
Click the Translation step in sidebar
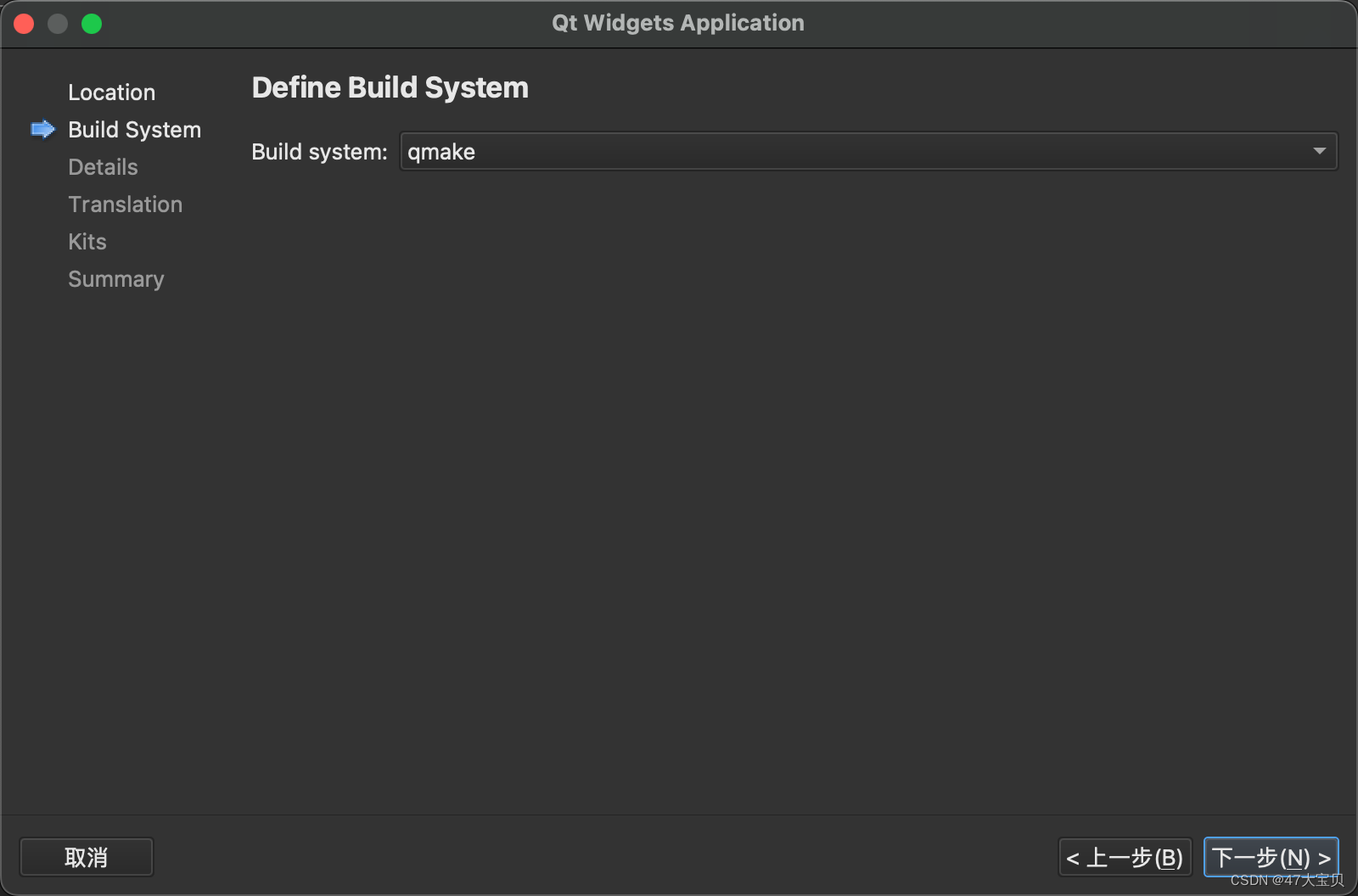(126, 204)
